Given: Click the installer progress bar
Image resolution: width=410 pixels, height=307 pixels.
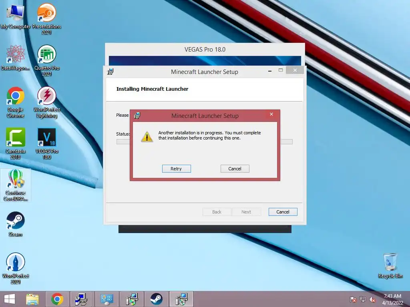Looking at the screenshot, I should coord(205,142).
